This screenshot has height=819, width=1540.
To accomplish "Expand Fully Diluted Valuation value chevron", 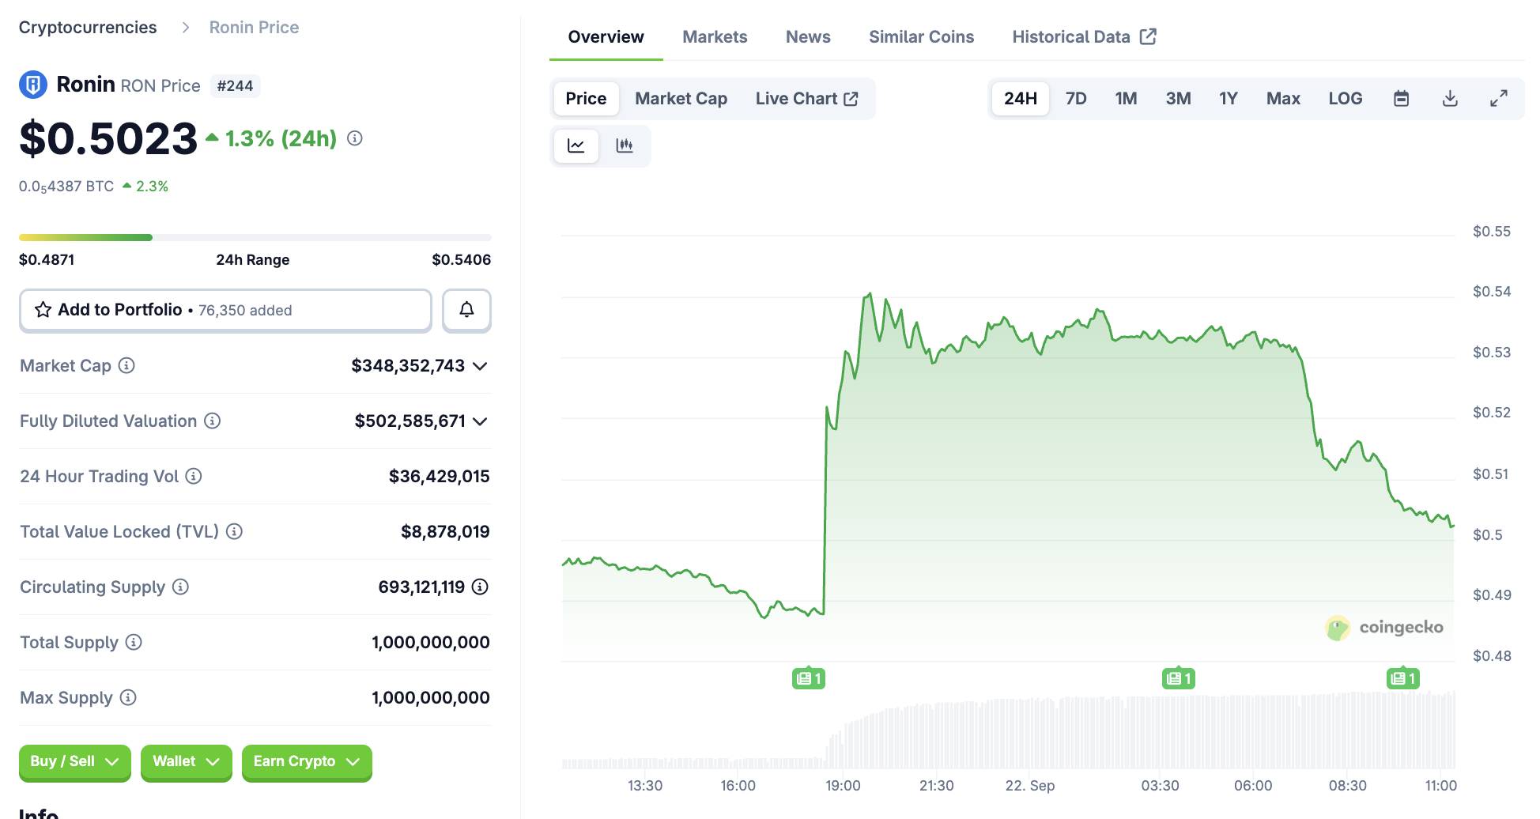I will point(480,421).
